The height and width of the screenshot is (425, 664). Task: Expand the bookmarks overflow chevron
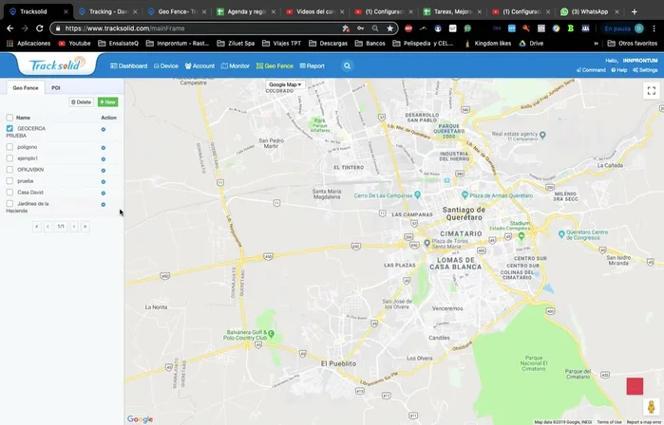coord(597,43)
